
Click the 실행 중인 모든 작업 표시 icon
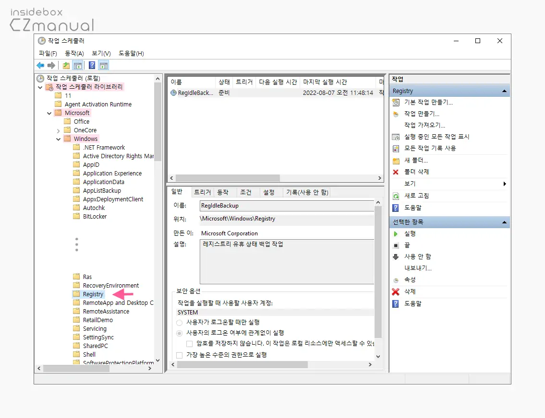click(396, 137)
